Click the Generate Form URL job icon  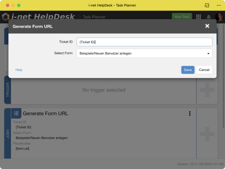tap(16, 113)
